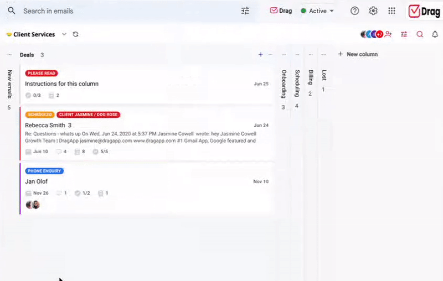Click the red board search icon

pyautogui.click(x=420, y=34)
